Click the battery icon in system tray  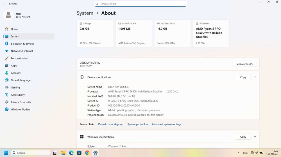click(261, 153)
